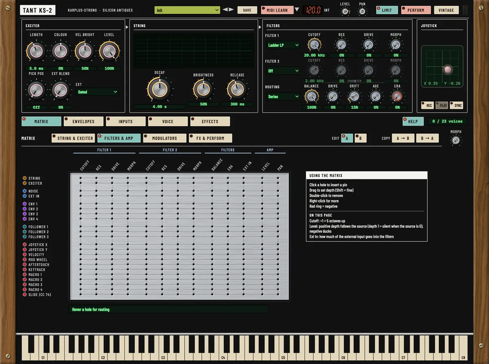Click the Exciter Level knob

coord(109,51)
